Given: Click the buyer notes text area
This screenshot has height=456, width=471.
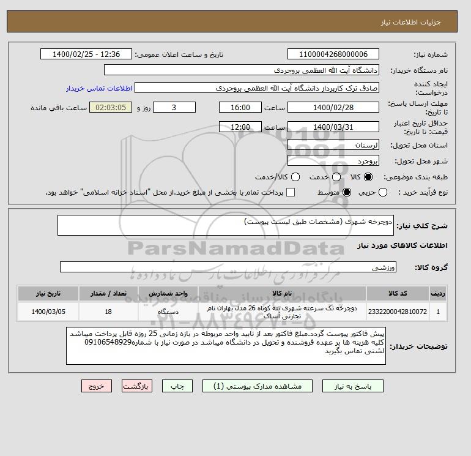Looking at the screenshot, I should pos(226,346).
